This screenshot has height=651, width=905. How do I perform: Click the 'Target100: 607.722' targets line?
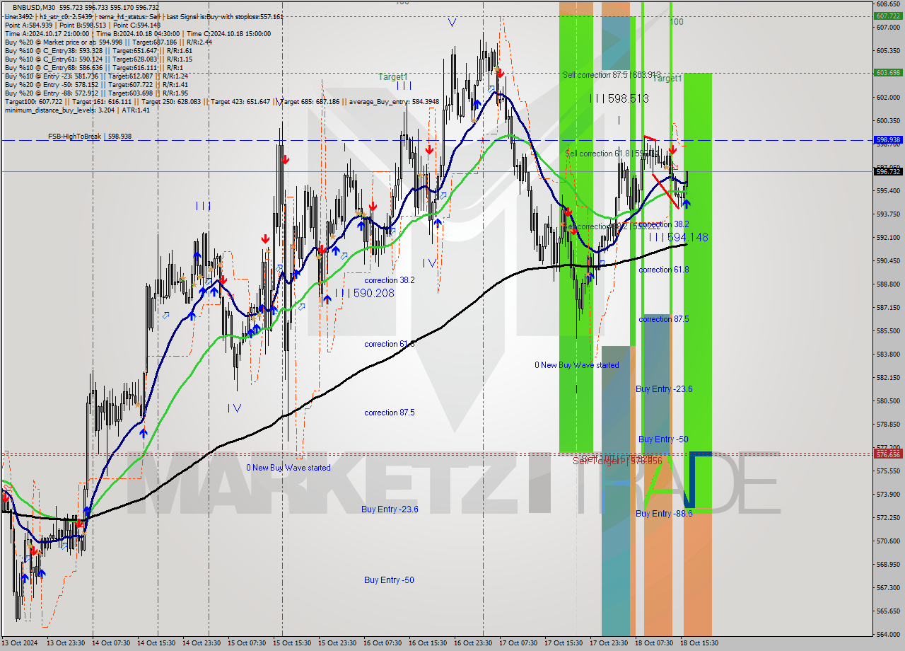pyautogui.click(x=221, y=101)
